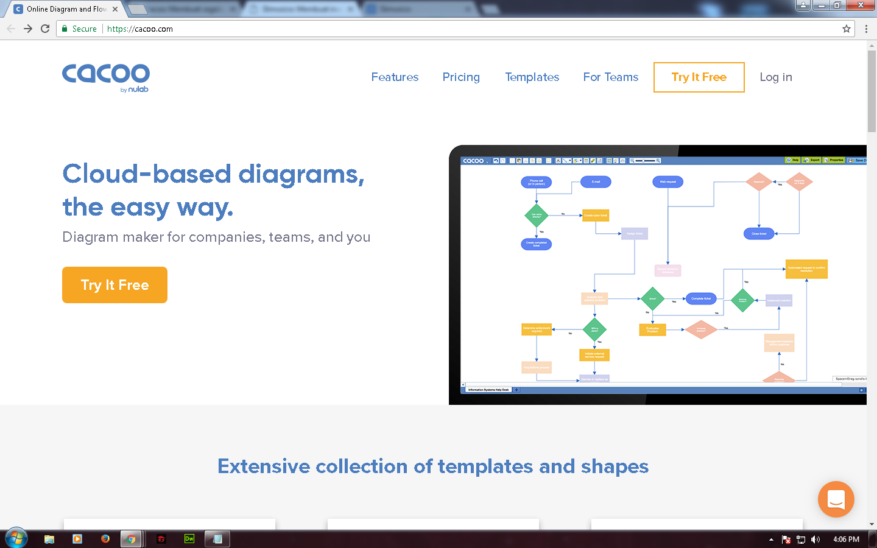Click the browser forward arrow
This screenshot has width=877, height=548.
point(28,29)
